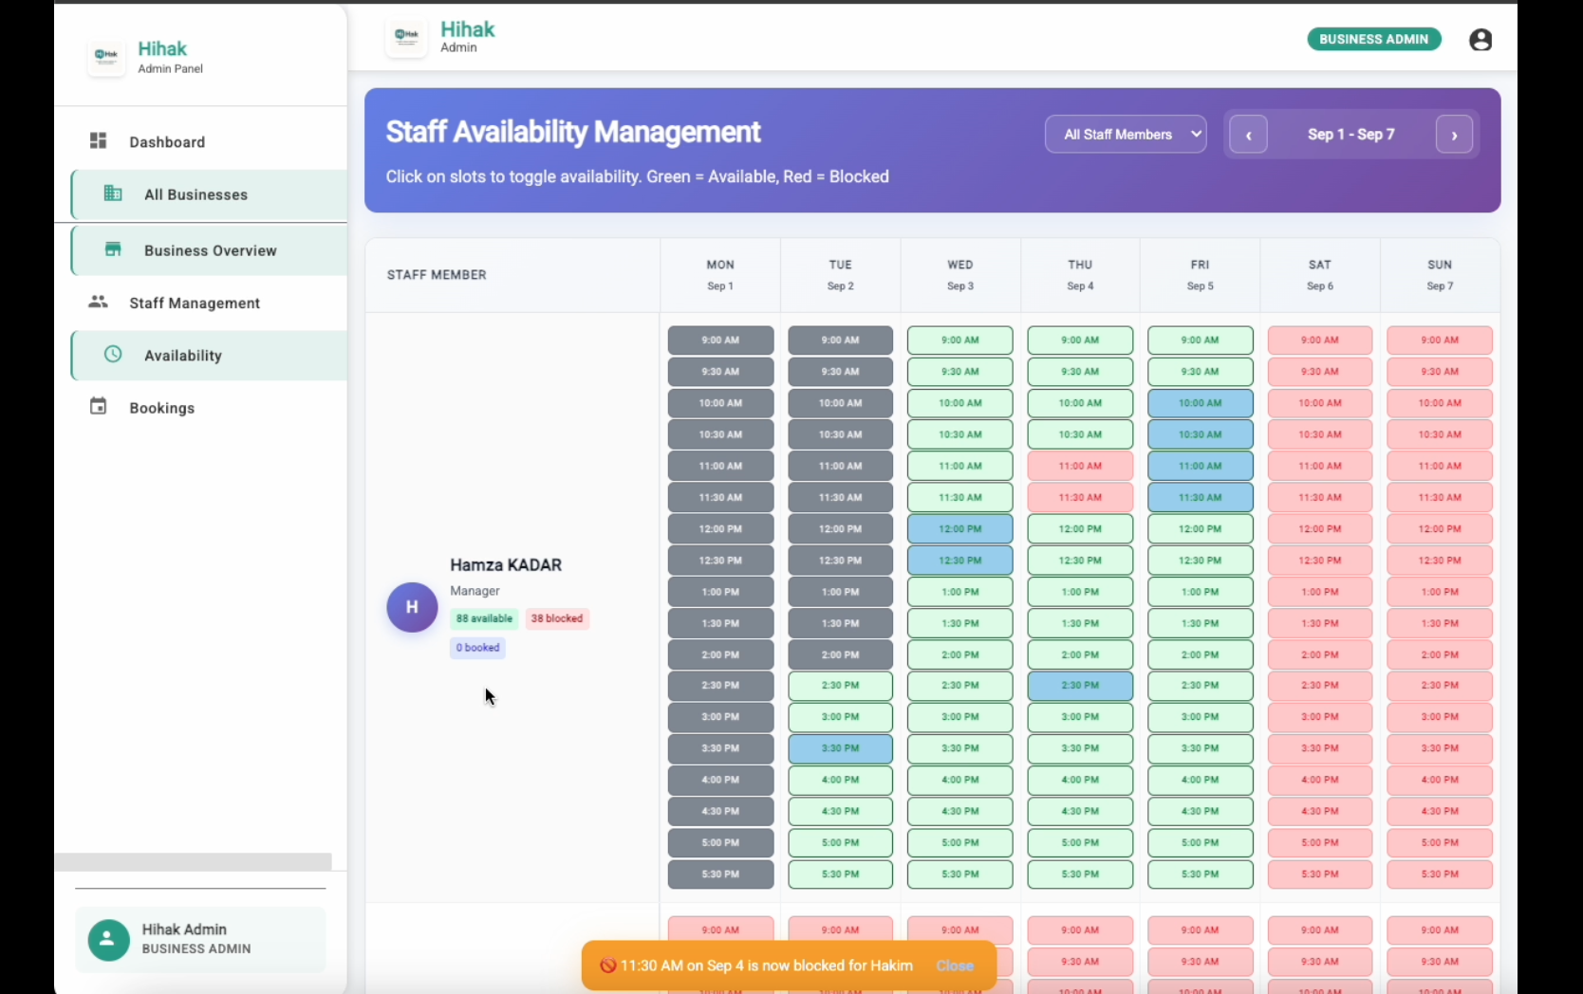Select the Availability menu item
Image resolution: width=1583 pixels, height=994 pixels.
tap(185, 355)
